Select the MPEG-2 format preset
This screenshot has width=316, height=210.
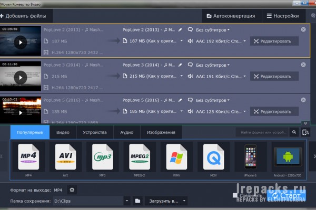pos(140,160)
